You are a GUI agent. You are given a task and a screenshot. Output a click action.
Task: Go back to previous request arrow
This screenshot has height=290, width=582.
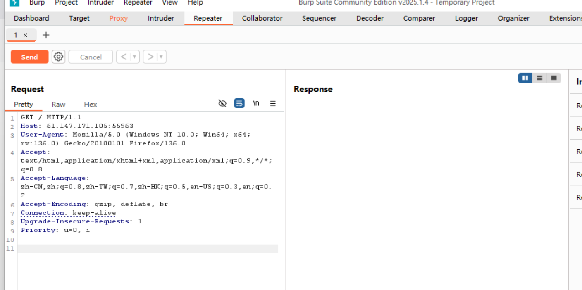coord(124,57)
